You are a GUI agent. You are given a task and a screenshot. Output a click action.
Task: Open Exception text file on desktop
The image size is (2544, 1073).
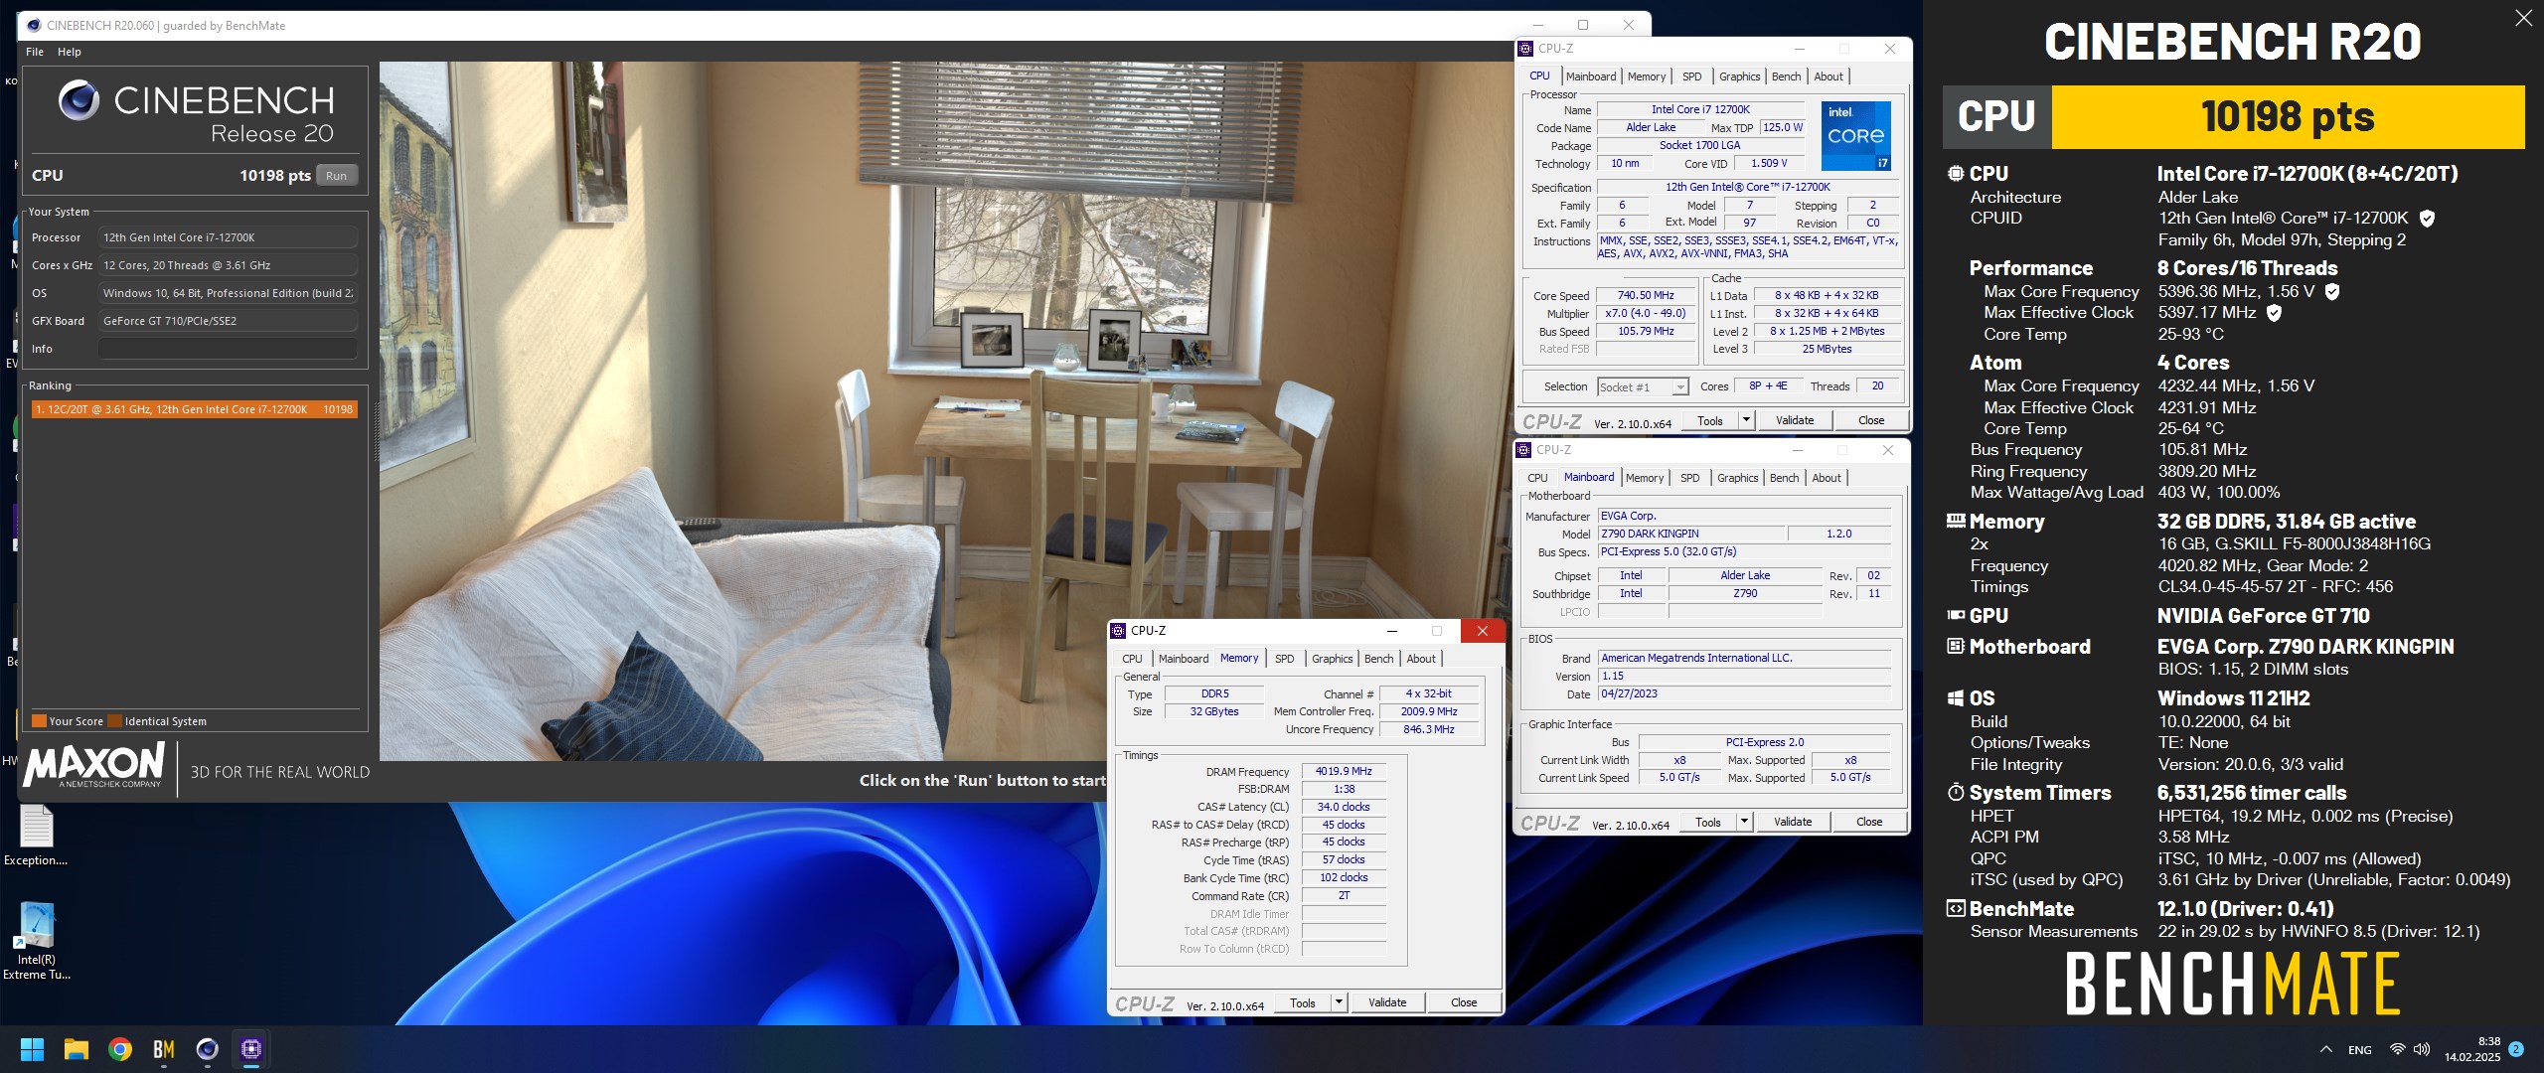click(36, 836)
